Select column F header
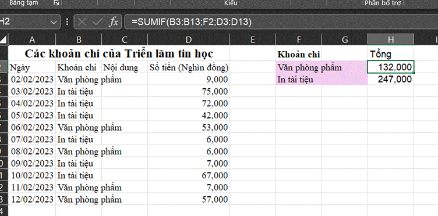The width and height of the screenshot is (438, 216). [x=299, y=40]
